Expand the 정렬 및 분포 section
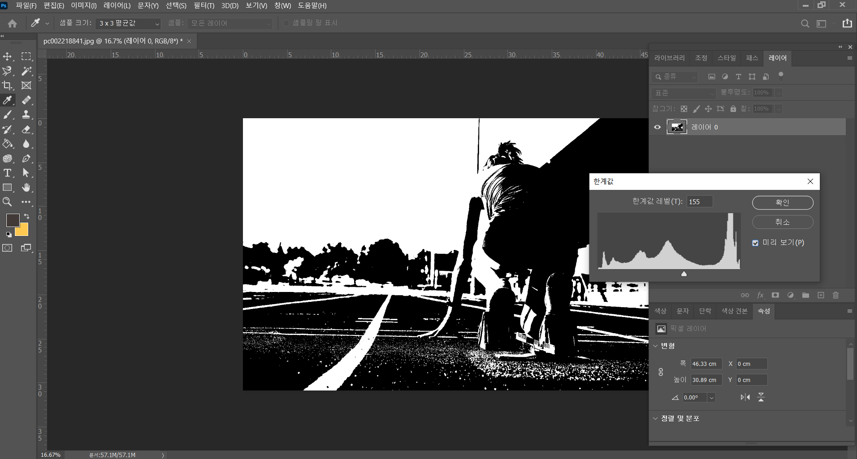 [x=656, y=418]
